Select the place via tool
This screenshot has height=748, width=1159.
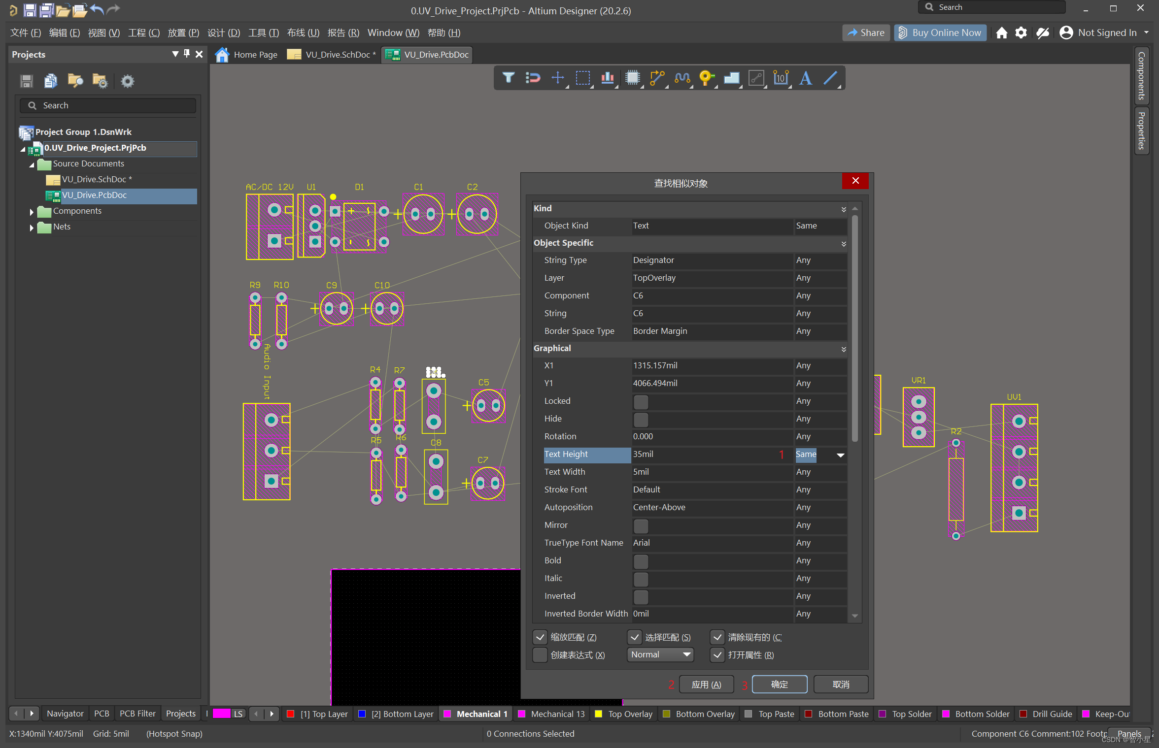(x=706, y=78)
